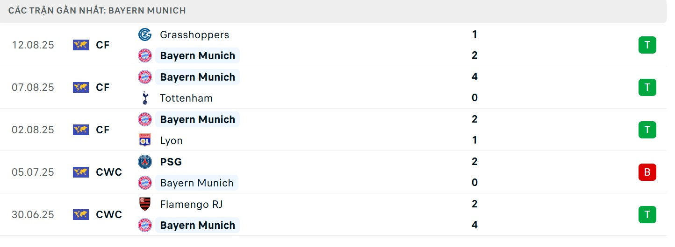This screenshot has height=247, width=675.
Task: Click green T badge for Grasshoppers match
Action: click(x=647, y=45)
